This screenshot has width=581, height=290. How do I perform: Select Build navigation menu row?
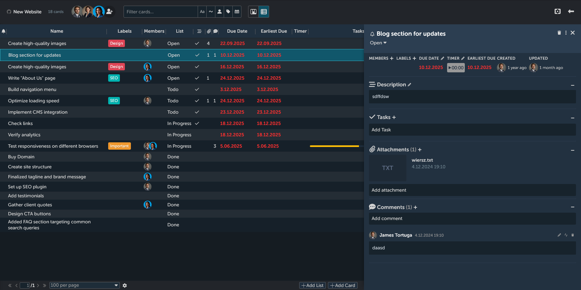point(182,89)
